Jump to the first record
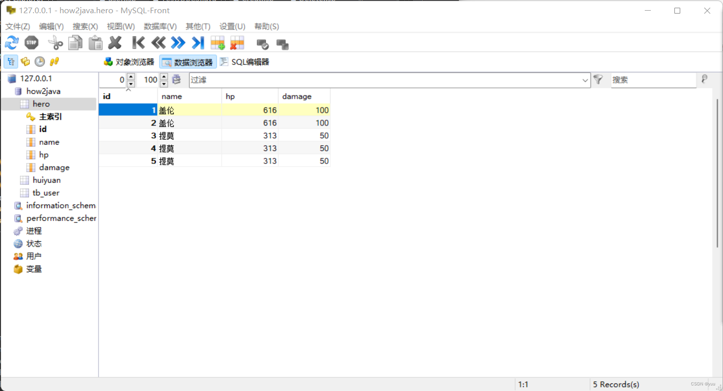 138,43
